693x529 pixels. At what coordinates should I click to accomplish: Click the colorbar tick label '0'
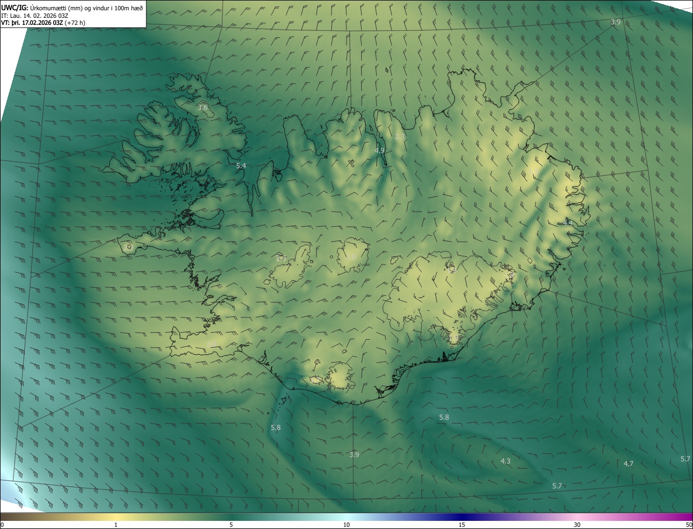(x=2, y=525)
